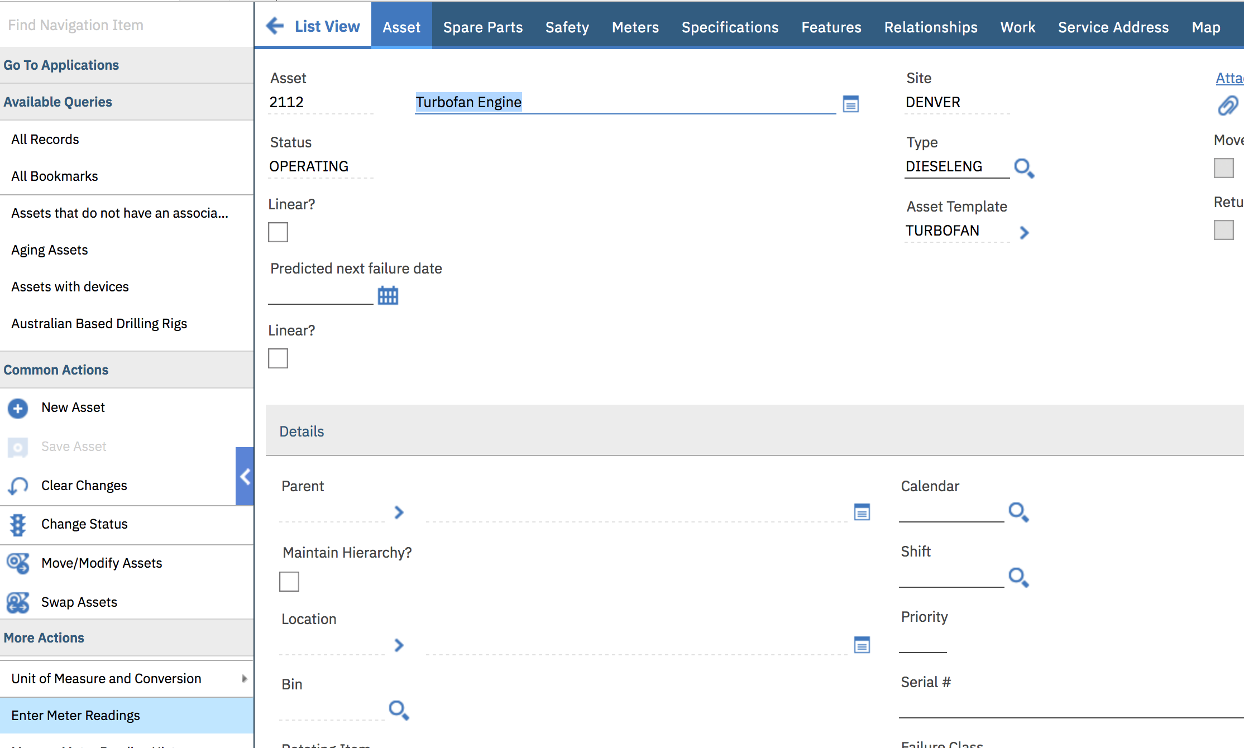
Task: Click the Type field containing DIESELENG
Action: pos(957,167)
